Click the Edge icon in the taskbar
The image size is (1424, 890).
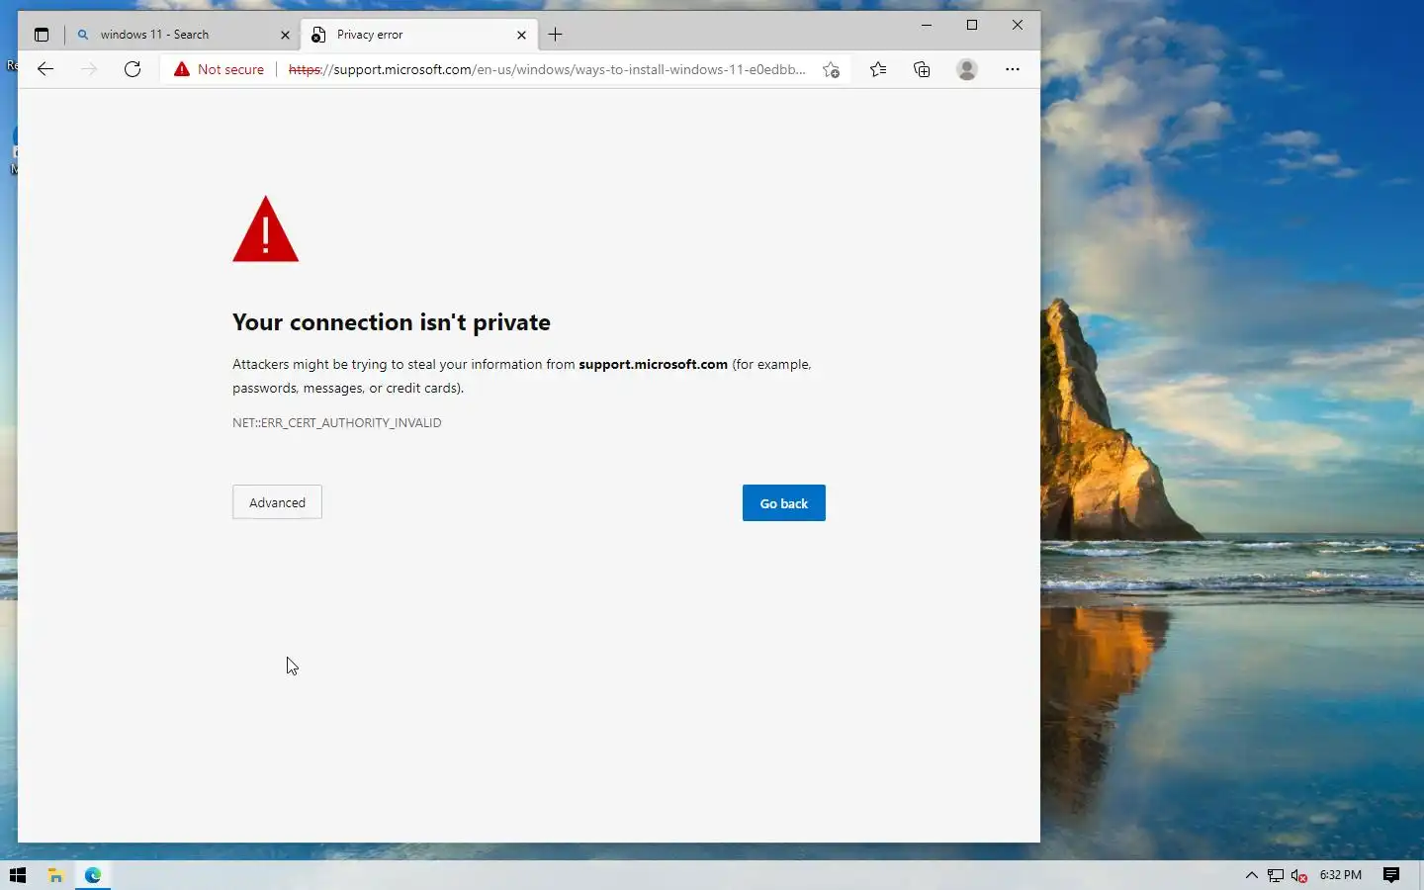click(93, 875)
